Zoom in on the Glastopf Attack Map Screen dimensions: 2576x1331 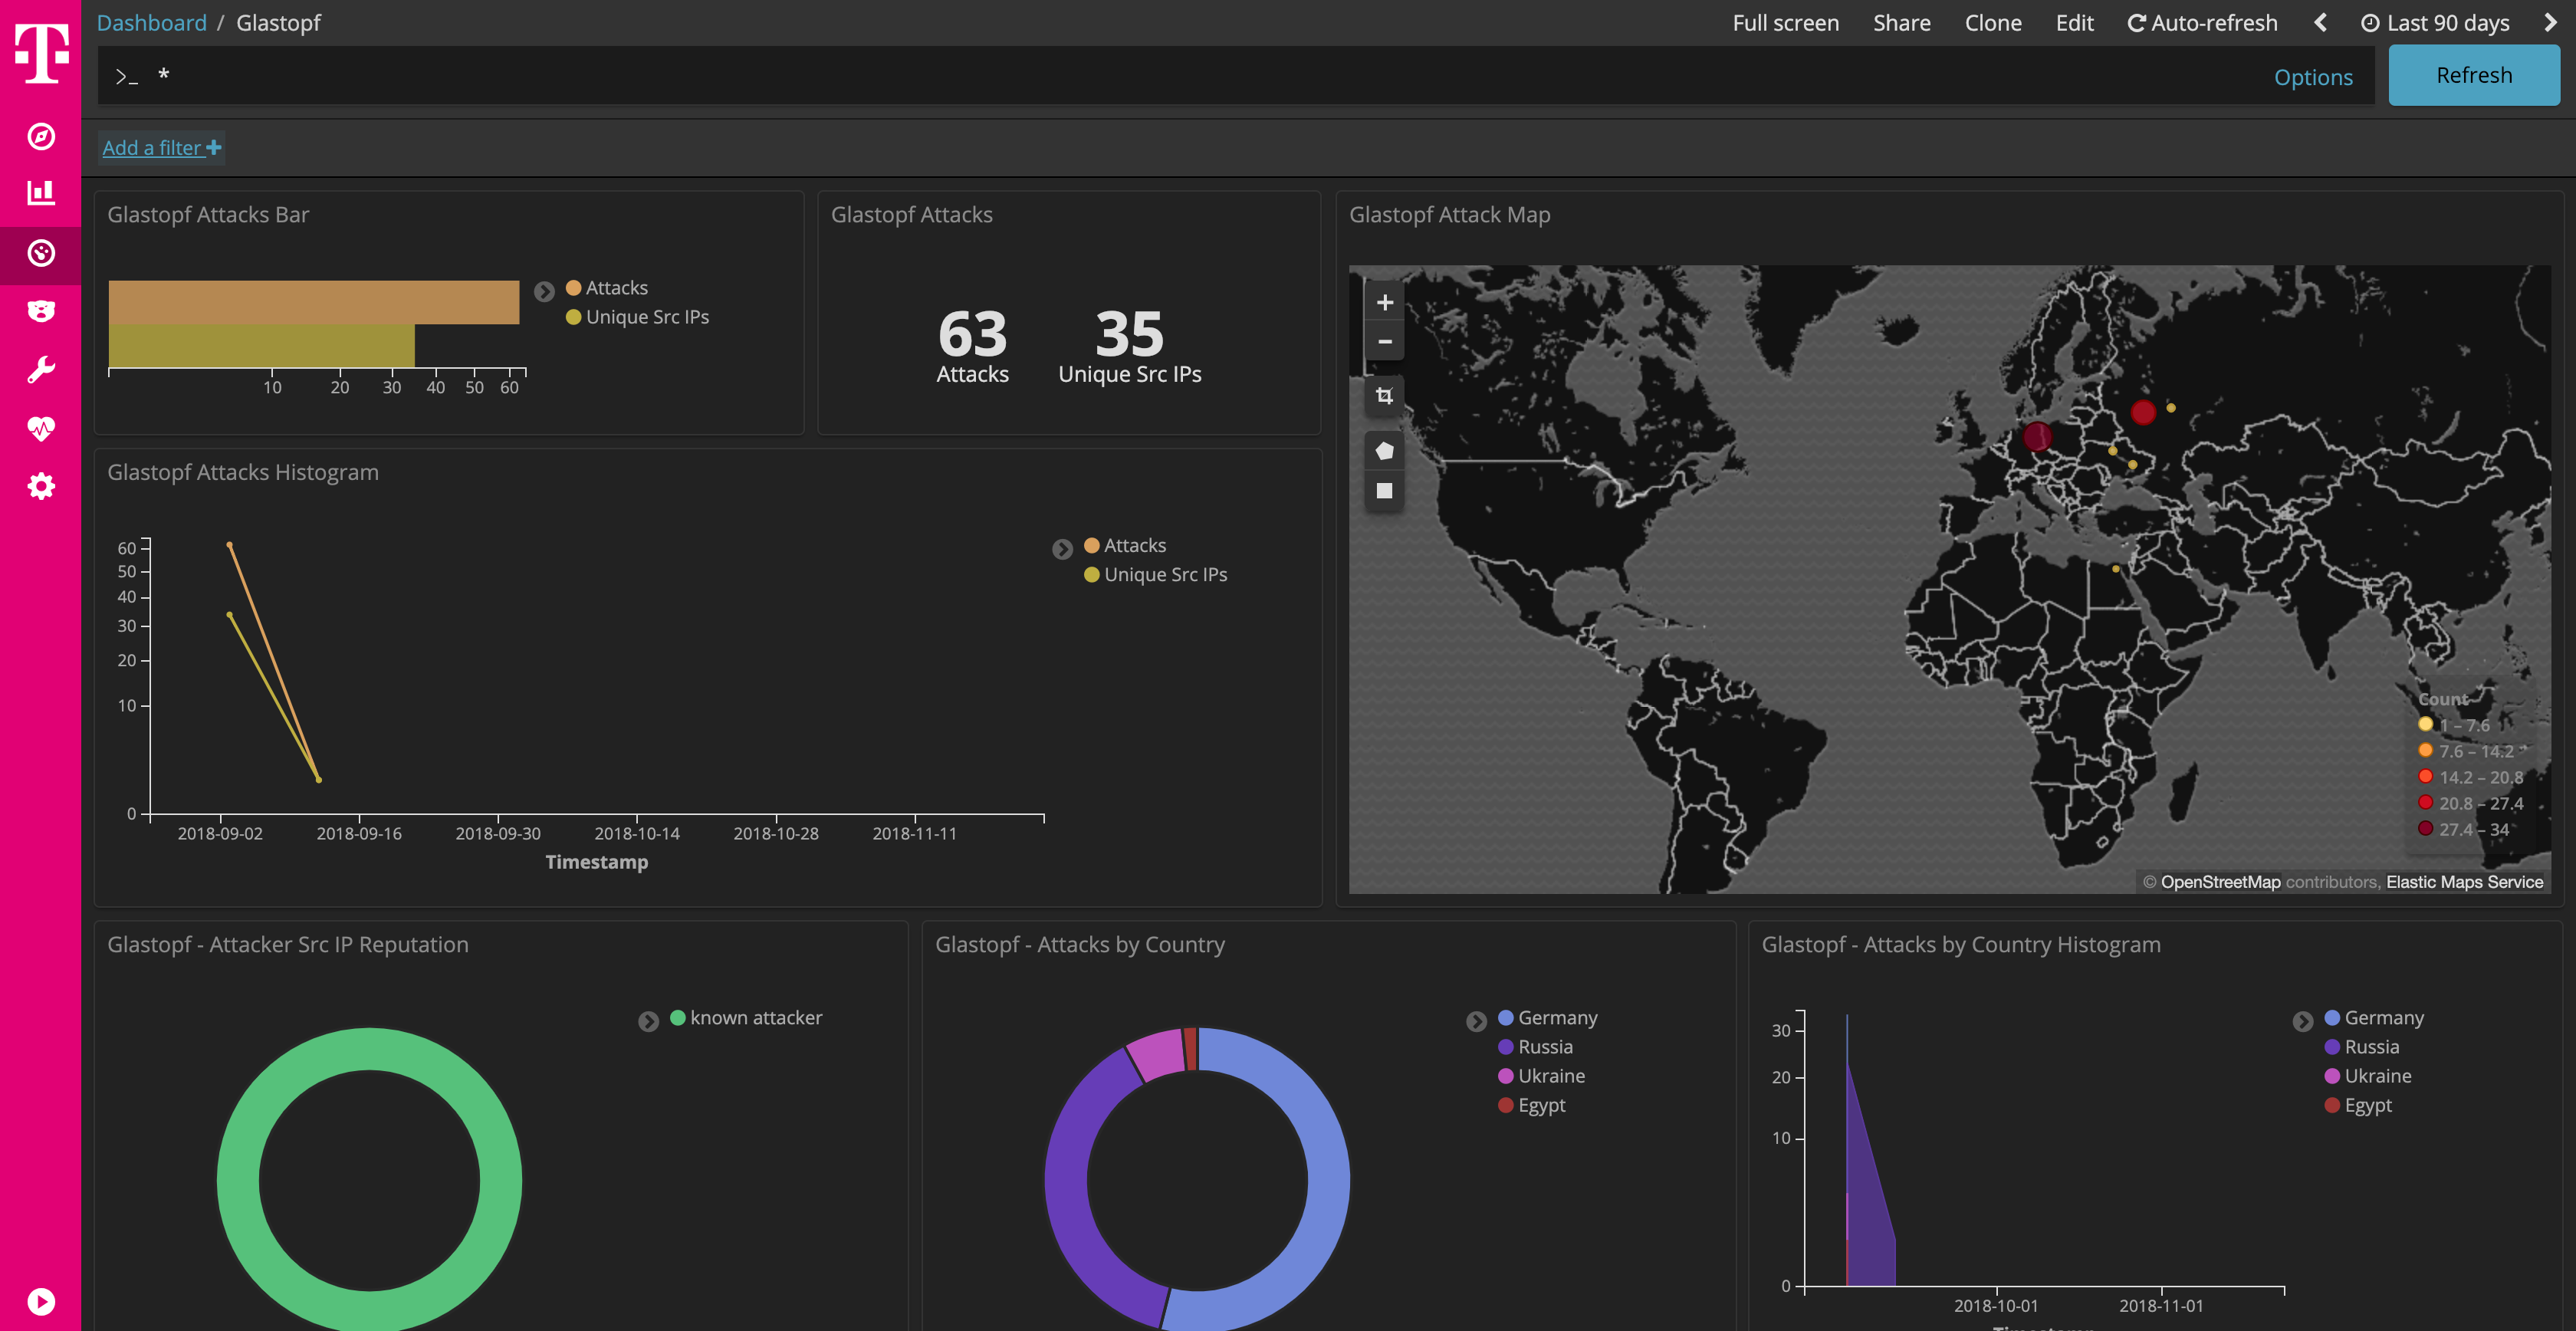click(x=1384, y=302)
